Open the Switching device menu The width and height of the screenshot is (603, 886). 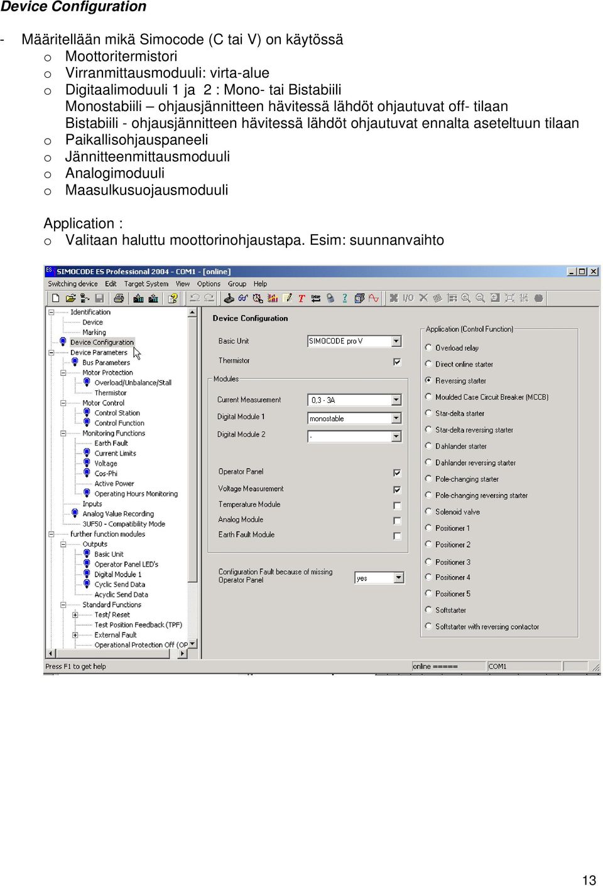73,284
